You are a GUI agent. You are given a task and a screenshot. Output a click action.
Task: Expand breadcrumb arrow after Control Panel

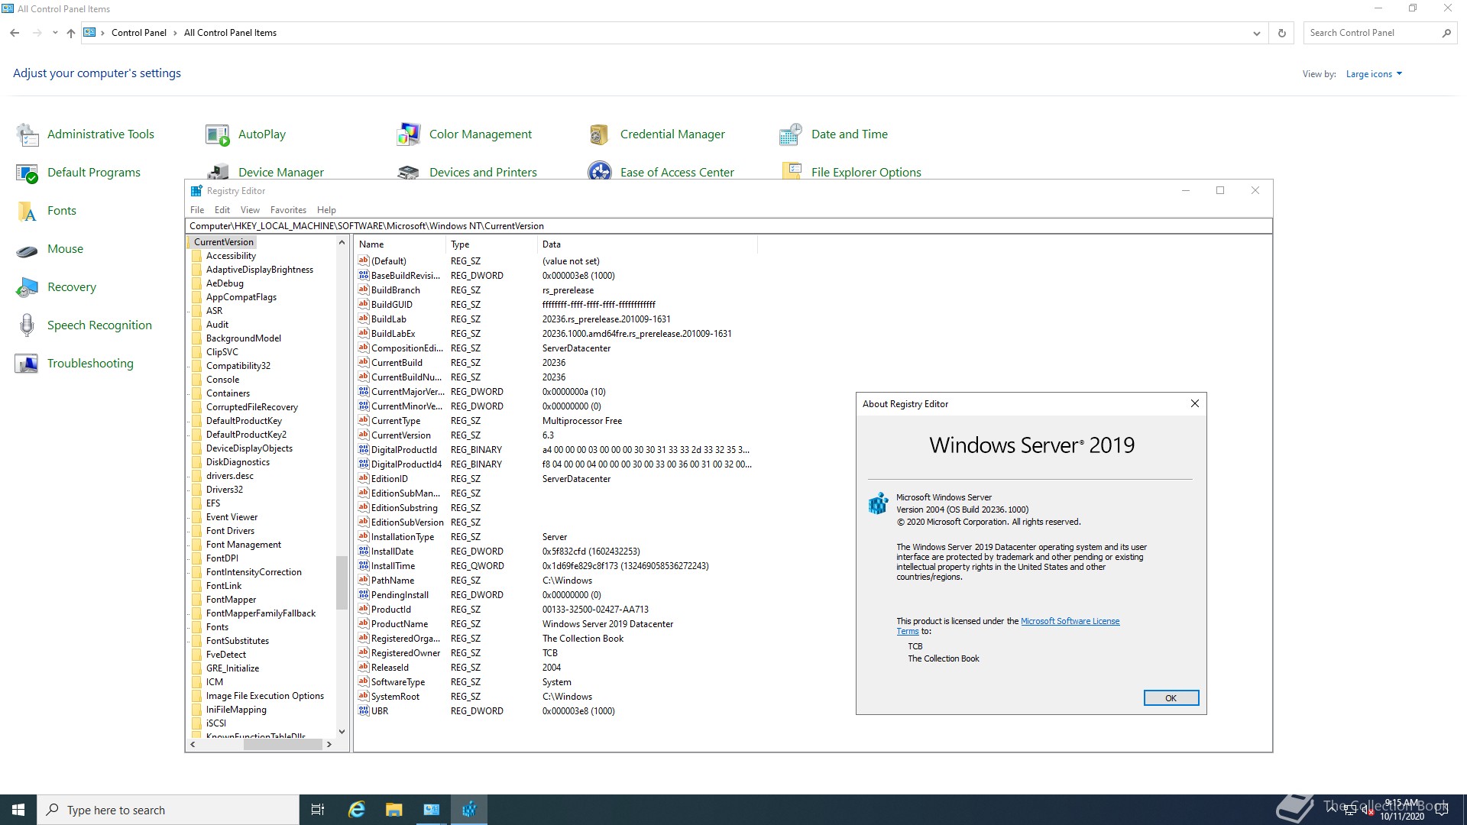(x=175, y=33)
